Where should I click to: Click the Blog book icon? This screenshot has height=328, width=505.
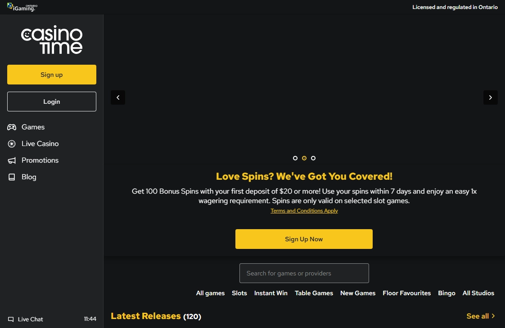(x=12, y=177)
